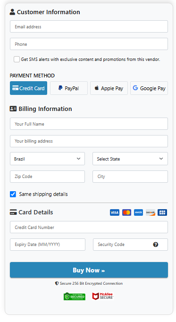Click the Security Code field

130,245
